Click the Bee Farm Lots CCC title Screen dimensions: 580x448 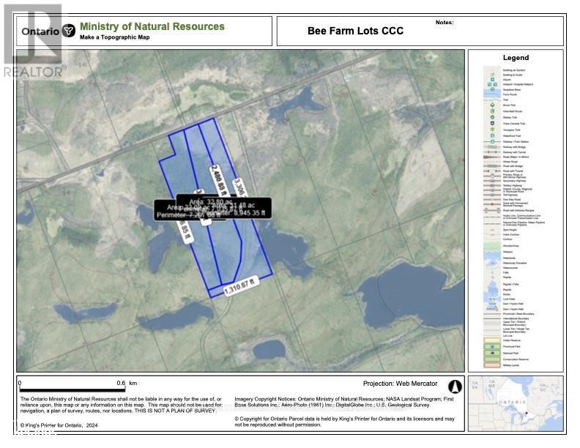point(355,31)
